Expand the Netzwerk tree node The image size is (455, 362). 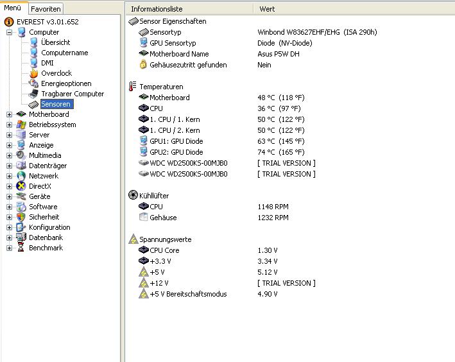point(9,176)
